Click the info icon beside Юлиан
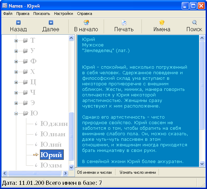Viewport: 207px width, 189px height. tap(36, 134)
